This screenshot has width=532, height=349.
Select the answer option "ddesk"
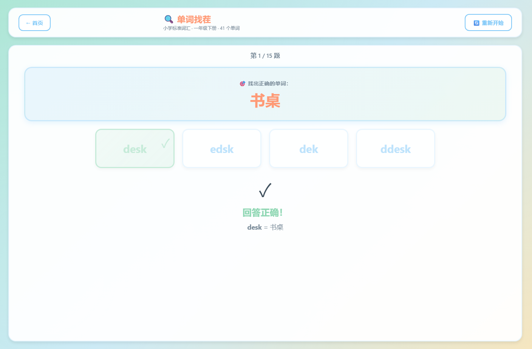(396, 149)
